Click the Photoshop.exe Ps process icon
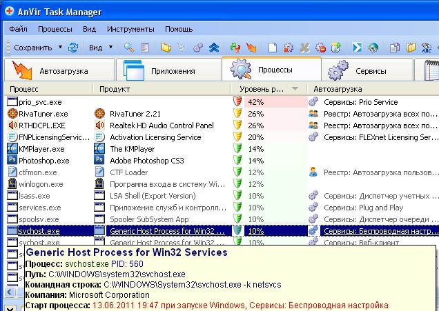 click(12, 160)
